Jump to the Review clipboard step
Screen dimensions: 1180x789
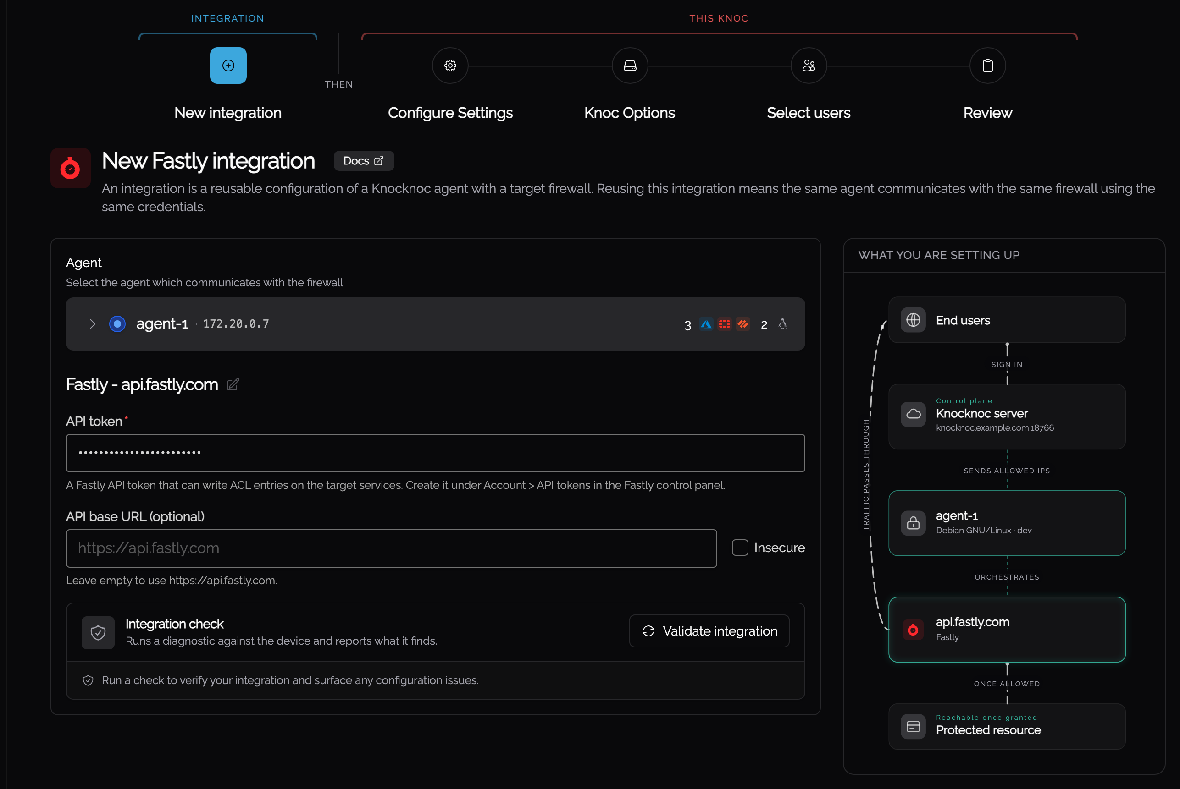(988, 66)
